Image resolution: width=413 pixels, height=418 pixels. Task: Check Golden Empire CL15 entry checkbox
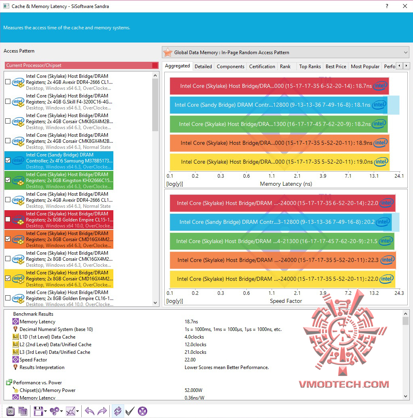pos(8,219)
